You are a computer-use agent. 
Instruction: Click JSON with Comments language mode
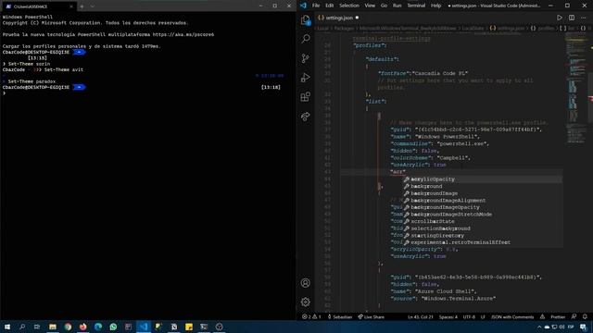pos(512,316)
